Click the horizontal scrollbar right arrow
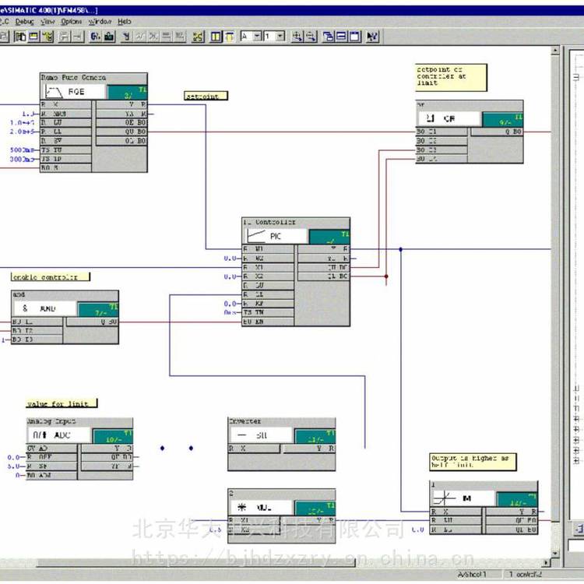The height and width of the screenshot is (584, 584). 547,562
